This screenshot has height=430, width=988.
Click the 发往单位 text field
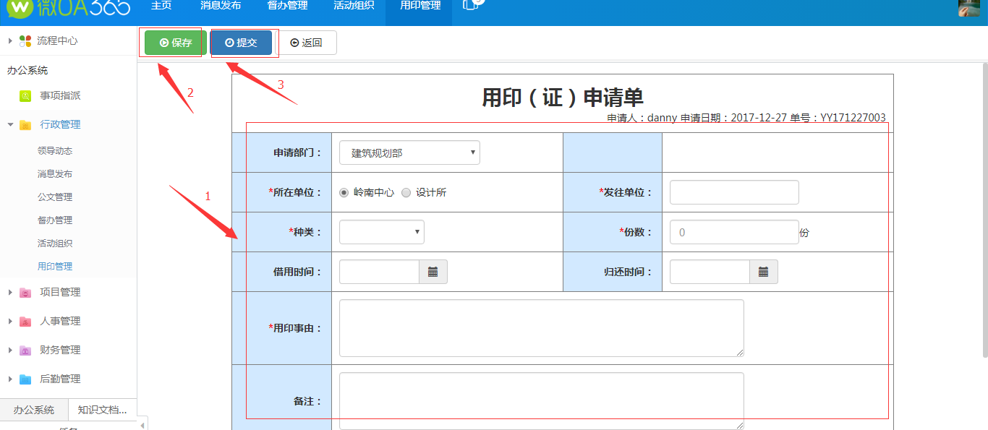click(x=734, y=193)
